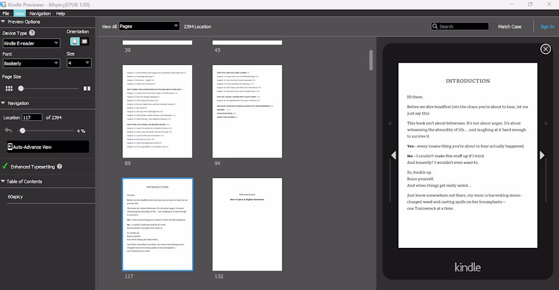
Task: Go to the previous page arrow
Action: coord(393,155)
